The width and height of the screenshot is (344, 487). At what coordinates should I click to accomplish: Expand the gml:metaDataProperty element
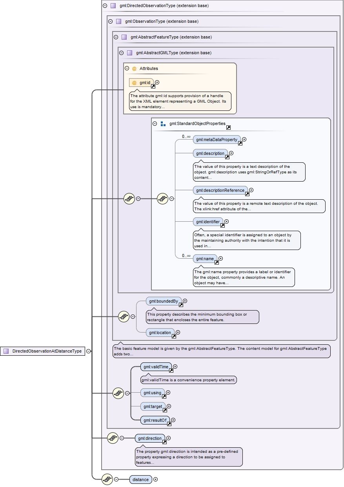tap(244, 139)
